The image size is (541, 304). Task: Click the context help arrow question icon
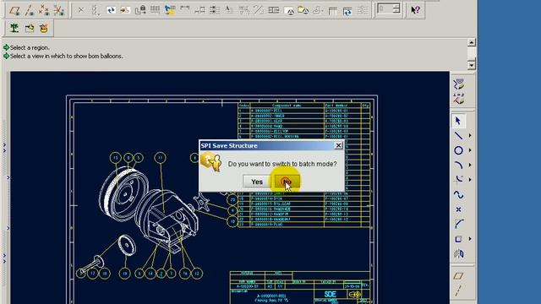click(415, 9)
